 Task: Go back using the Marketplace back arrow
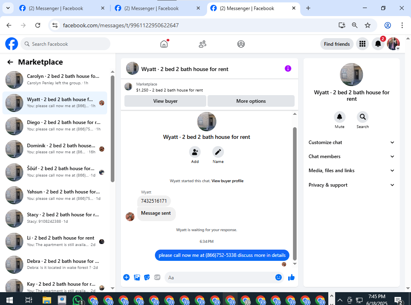[x=10, y=62]
